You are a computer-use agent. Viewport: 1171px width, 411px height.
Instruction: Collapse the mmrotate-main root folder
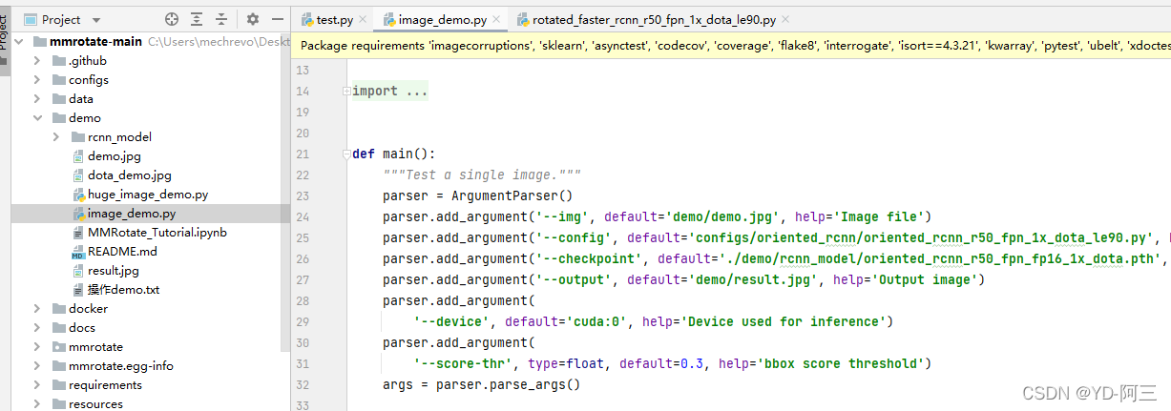[18, 42]
